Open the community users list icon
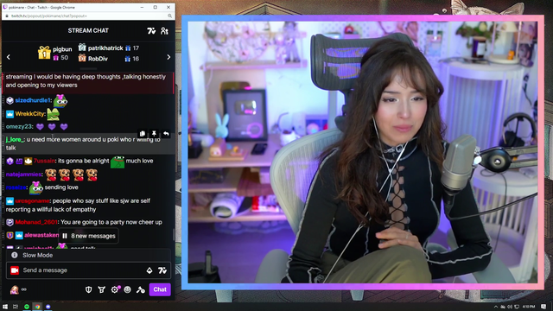 click(164, 31)
